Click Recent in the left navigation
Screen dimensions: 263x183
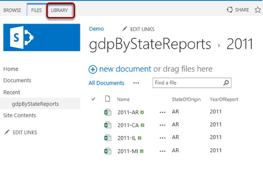tap(12, 92)
